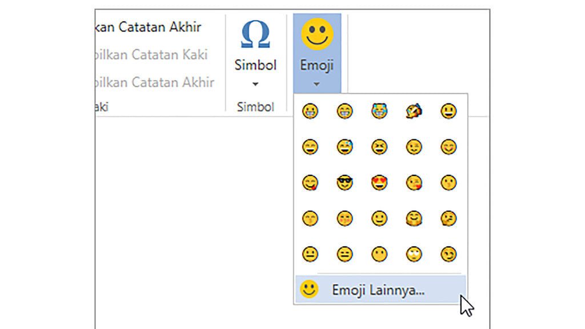Click the sunglasses emoji
The height and width of the screenshot is (329, 585).
pos(343,181)
